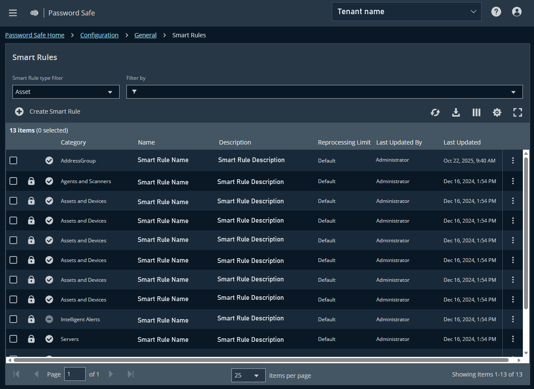Open the user account profile icon
Viewport: 534px width, 389px height.
click(516, 12)
